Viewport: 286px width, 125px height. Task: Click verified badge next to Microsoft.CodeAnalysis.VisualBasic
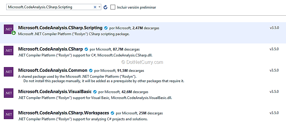95,92
